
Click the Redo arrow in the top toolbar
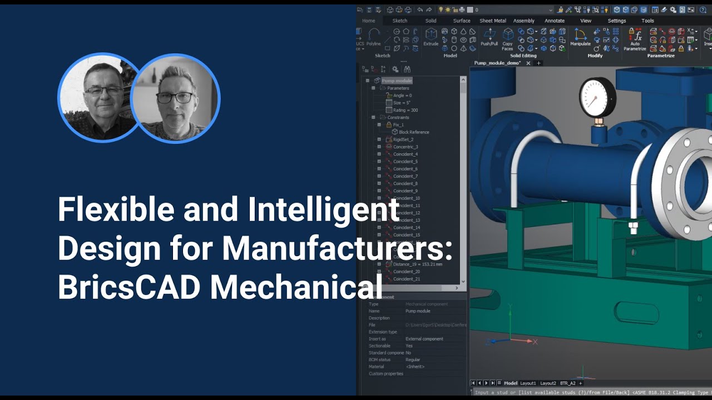pyautogui.click(x=429, y=9)
